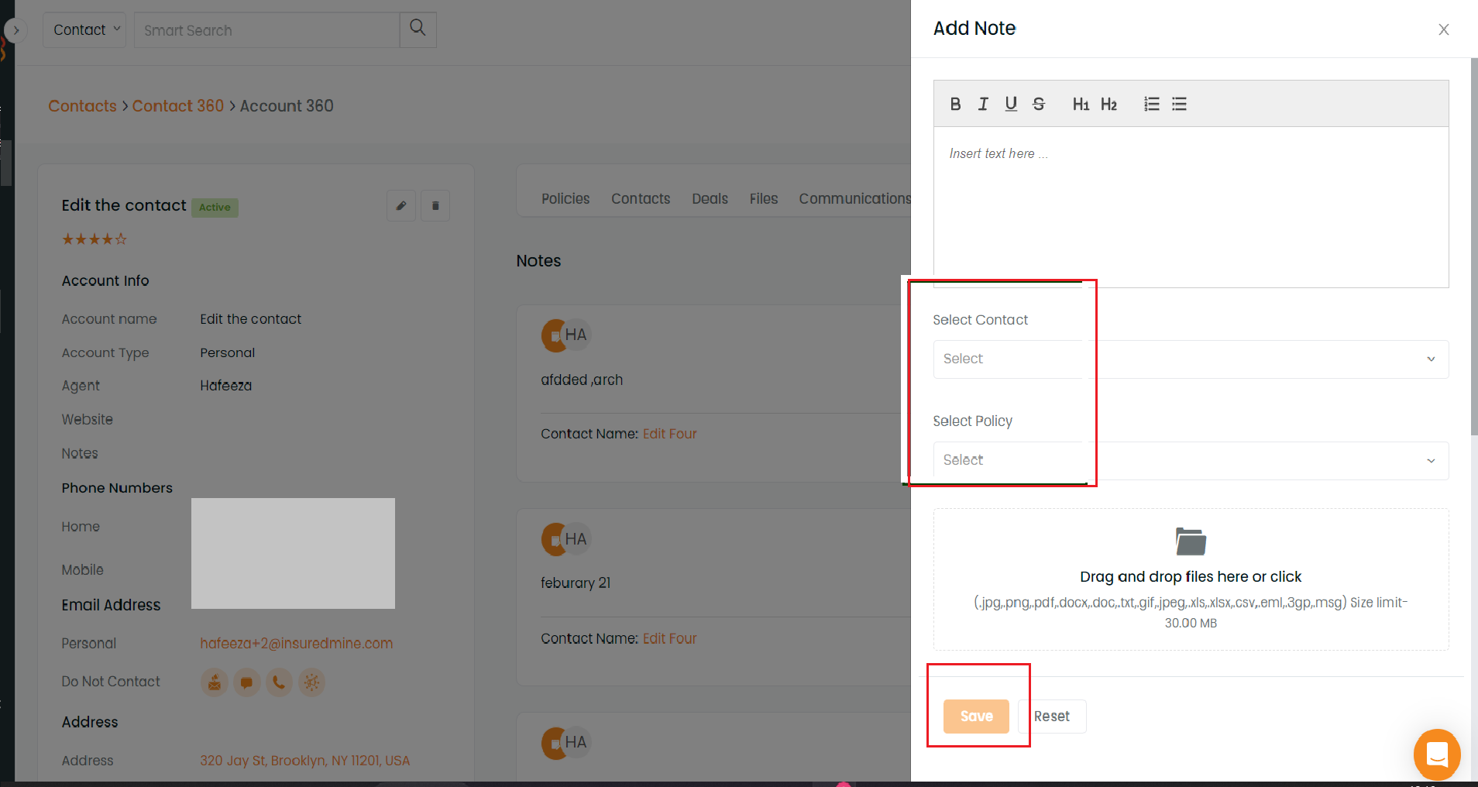1478x787 pixels.
Task: Open the hafeeza+2@insuredmine.com email link
Action: (x=296, y=644)
